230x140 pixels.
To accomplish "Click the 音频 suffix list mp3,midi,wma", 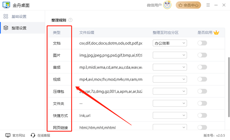I will pyautogui.click(x=111, y=67).
